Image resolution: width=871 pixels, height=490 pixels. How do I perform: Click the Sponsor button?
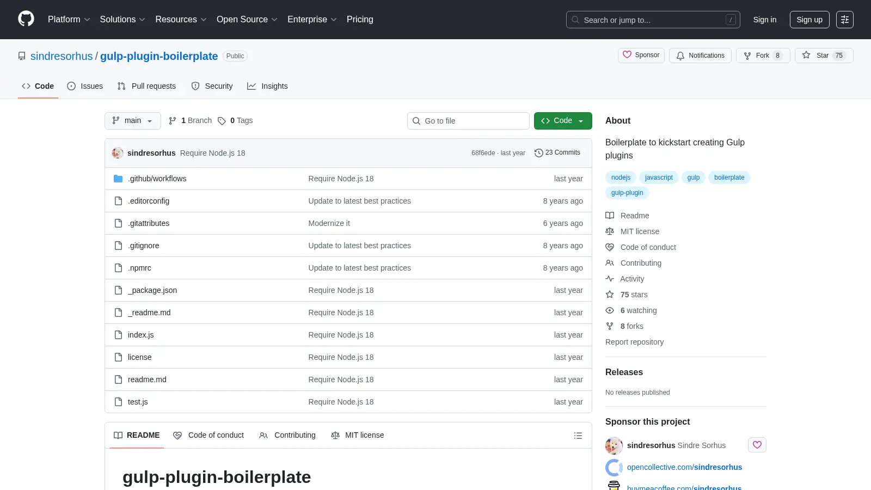(641, 56)
